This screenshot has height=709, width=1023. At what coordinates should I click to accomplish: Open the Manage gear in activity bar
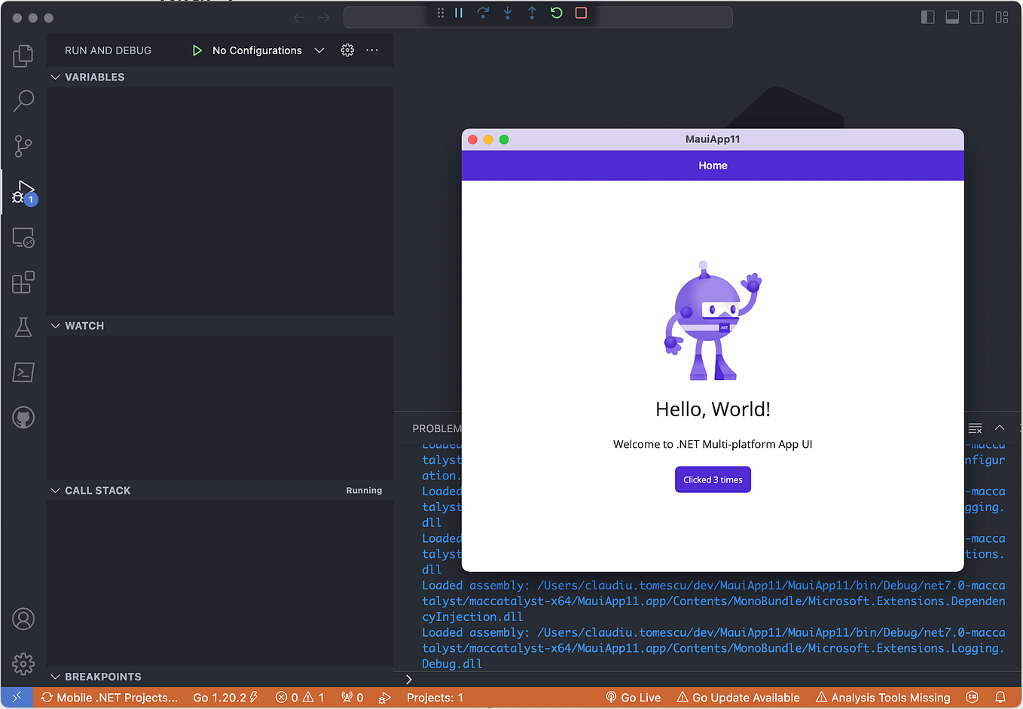(x=23, y=664)
